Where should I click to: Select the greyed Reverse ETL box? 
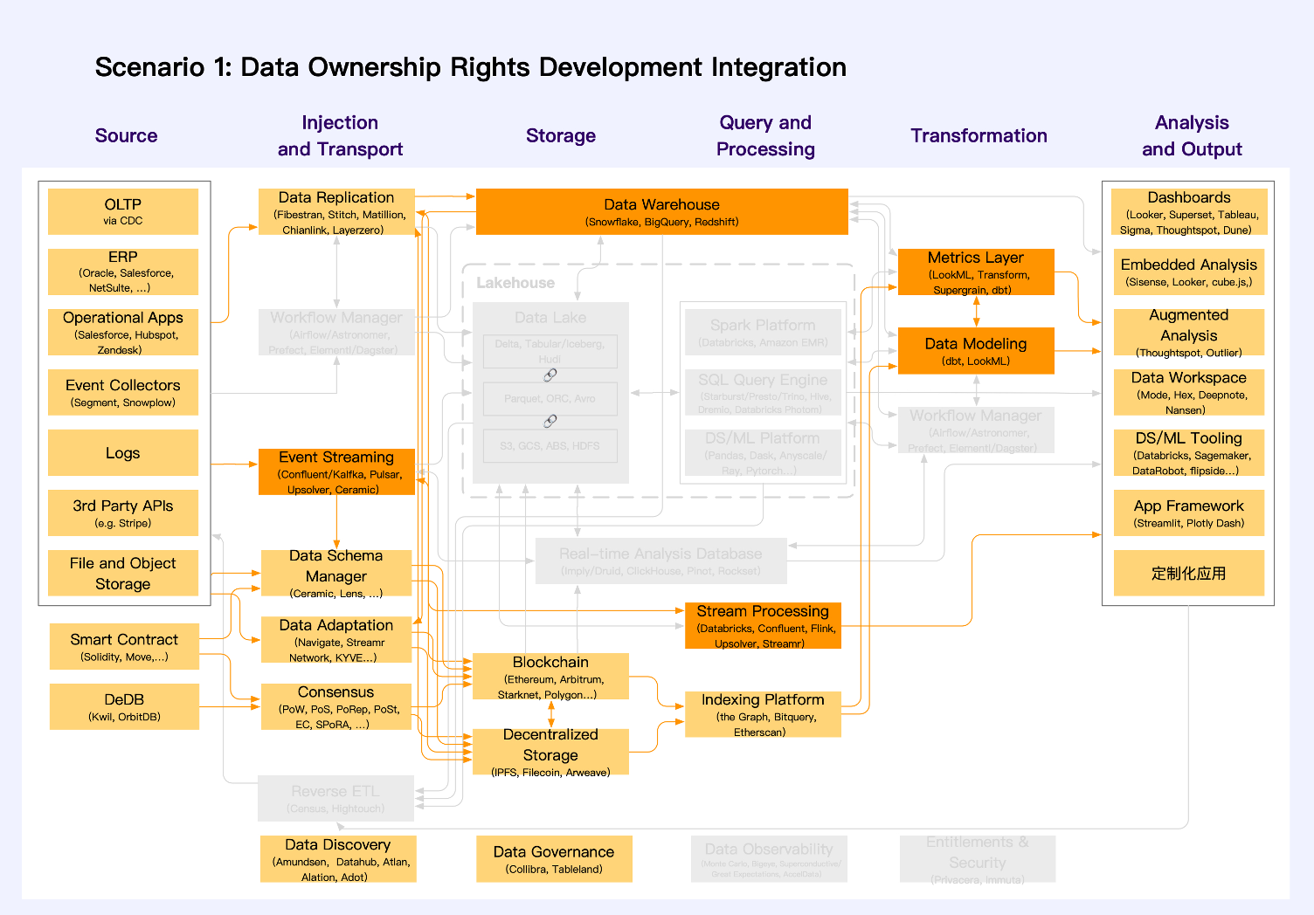point(336,798)
